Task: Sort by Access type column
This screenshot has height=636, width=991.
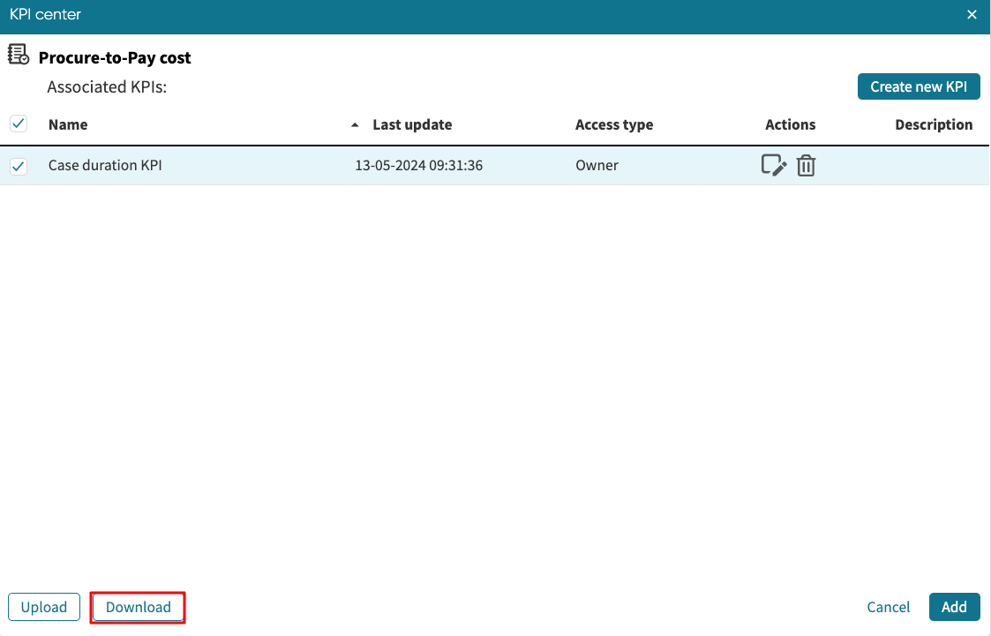Action: coord(614,124)
